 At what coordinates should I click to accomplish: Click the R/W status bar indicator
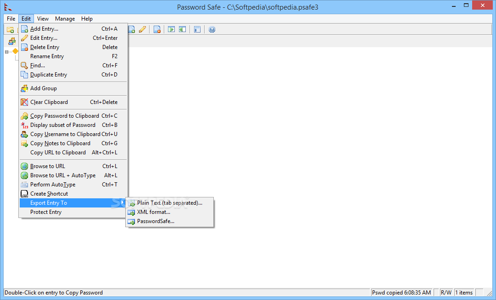pos(446,292)
